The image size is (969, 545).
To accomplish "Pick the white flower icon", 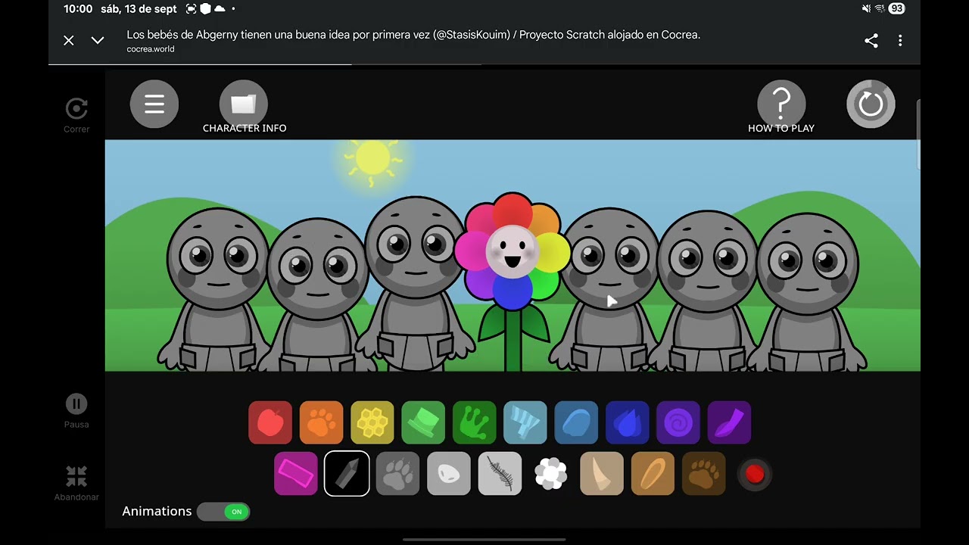I will tap(551, 474).
